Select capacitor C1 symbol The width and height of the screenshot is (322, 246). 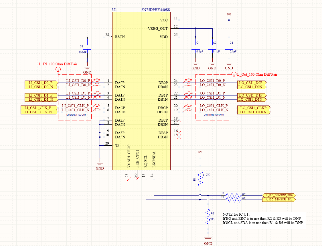pyautogui.click(x=195, y=47)
